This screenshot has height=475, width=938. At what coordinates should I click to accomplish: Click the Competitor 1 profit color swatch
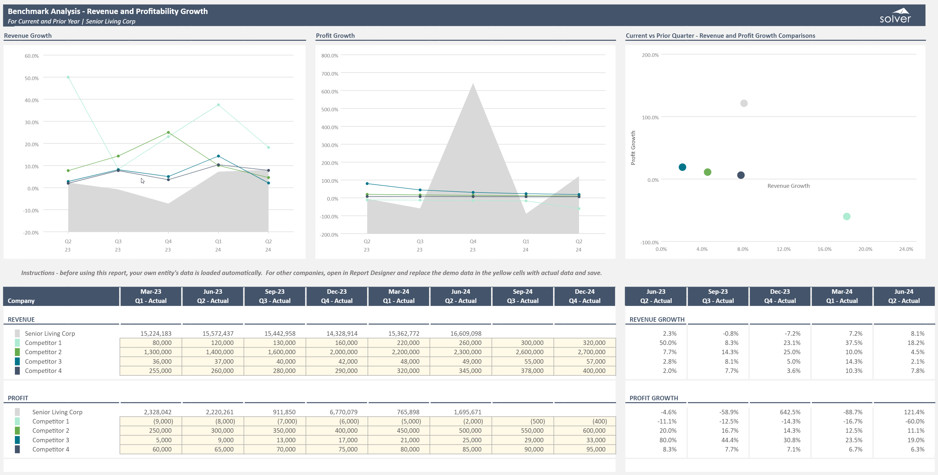[x=17, y=421]
